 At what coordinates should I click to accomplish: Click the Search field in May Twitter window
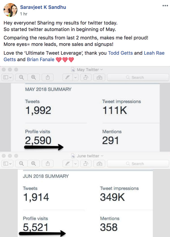pos(138,77)
